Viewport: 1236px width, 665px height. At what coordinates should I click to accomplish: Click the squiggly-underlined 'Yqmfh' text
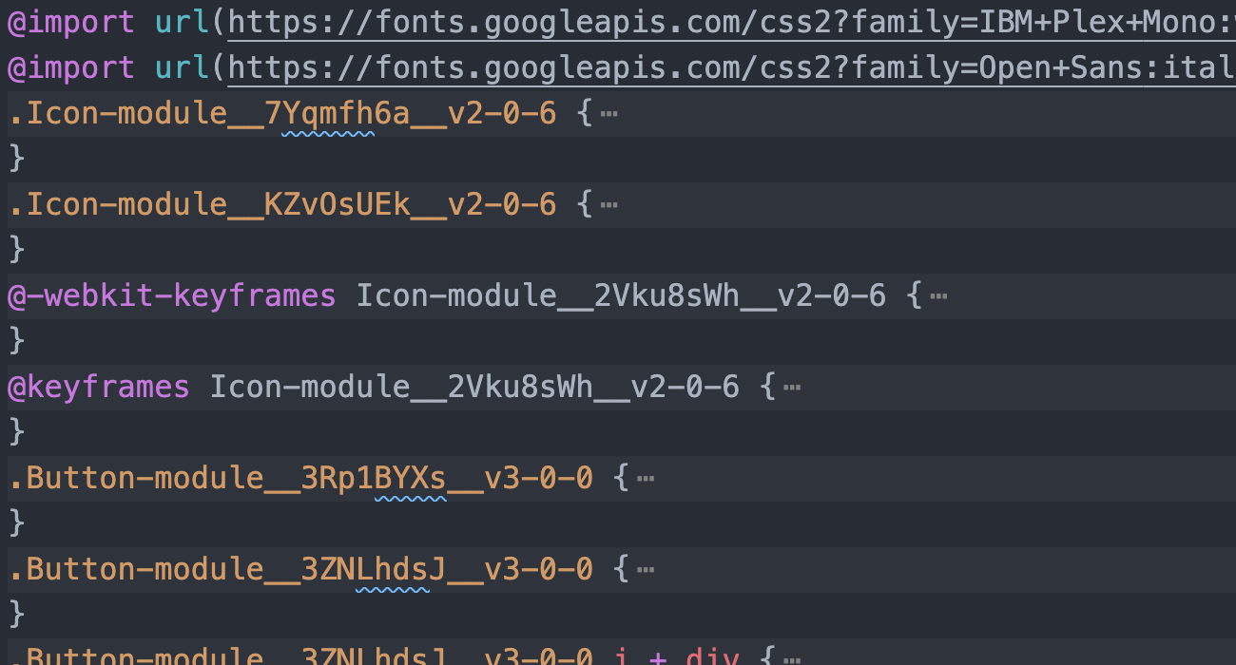click(x=328, y=115)
